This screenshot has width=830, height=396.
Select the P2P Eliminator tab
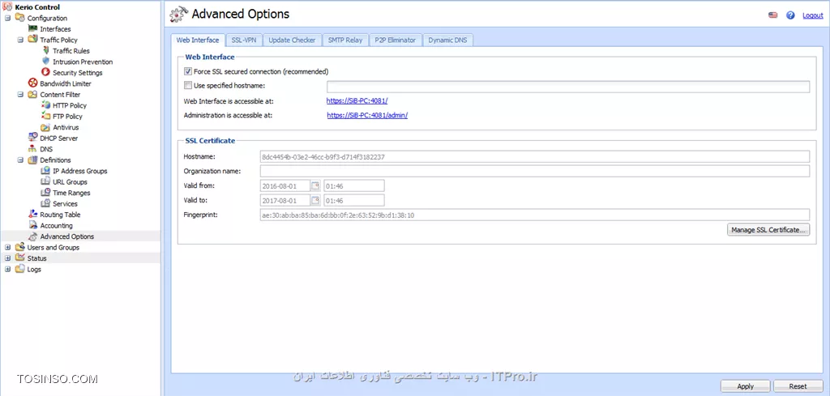395,40
